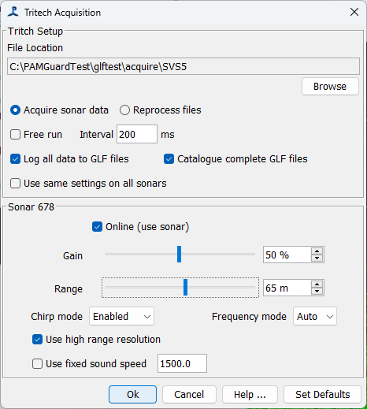Image resolution: width=367 pixels, height=409 pixels.
Task: Click into the Interval ms field
Action: point(137,134)
